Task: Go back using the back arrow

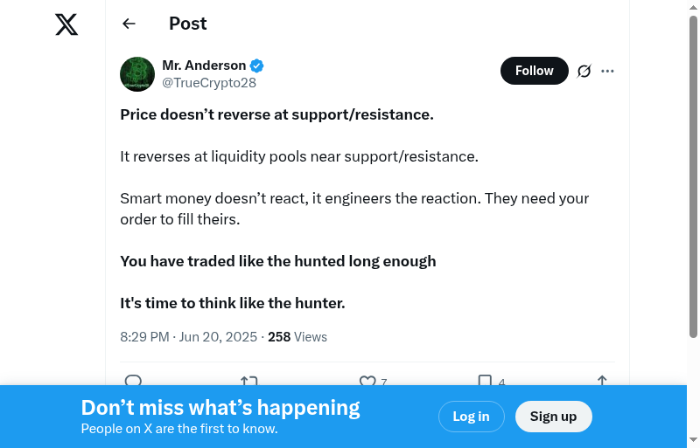Action: (x=129, y=24)
